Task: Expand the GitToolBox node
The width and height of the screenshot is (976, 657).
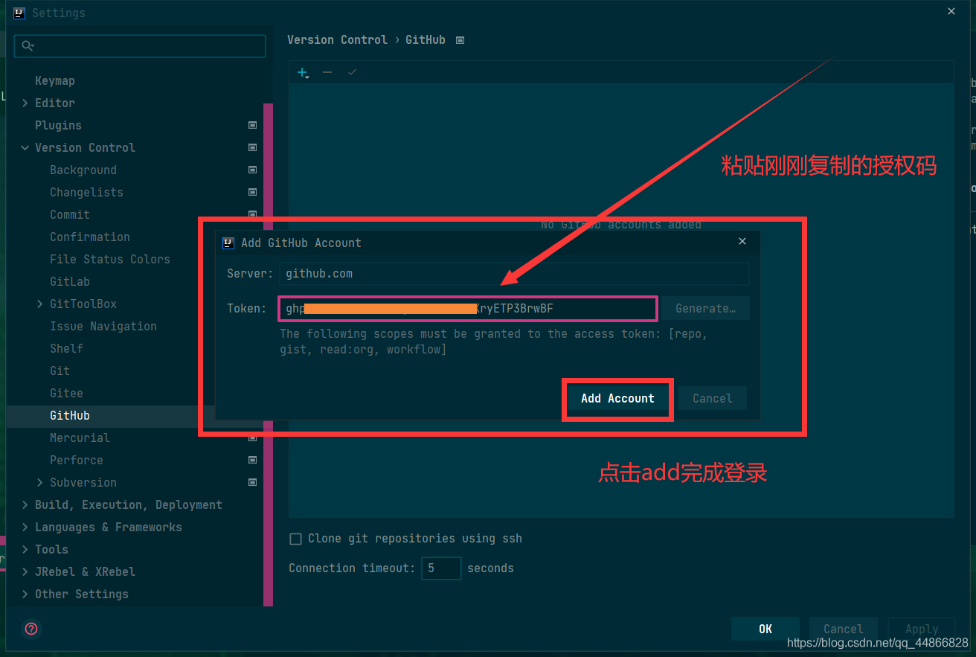Action: [x=40, y=304]
